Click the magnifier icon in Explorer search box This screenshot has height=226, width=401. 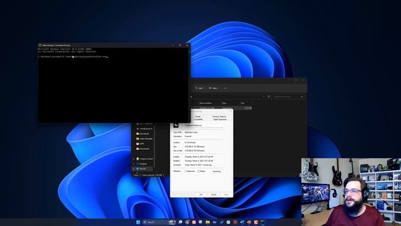302,97
